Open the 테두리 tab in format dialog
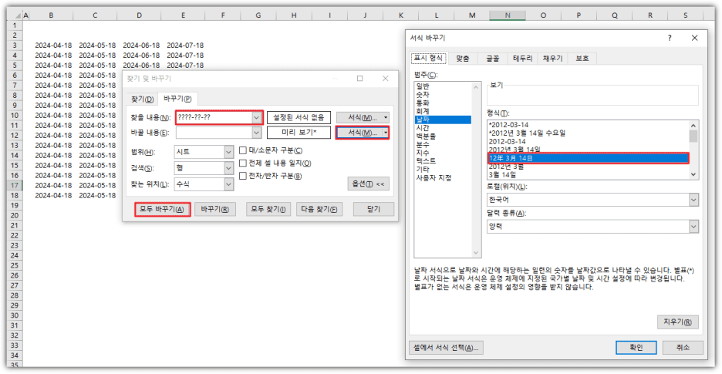 click(x=522, y=58)
